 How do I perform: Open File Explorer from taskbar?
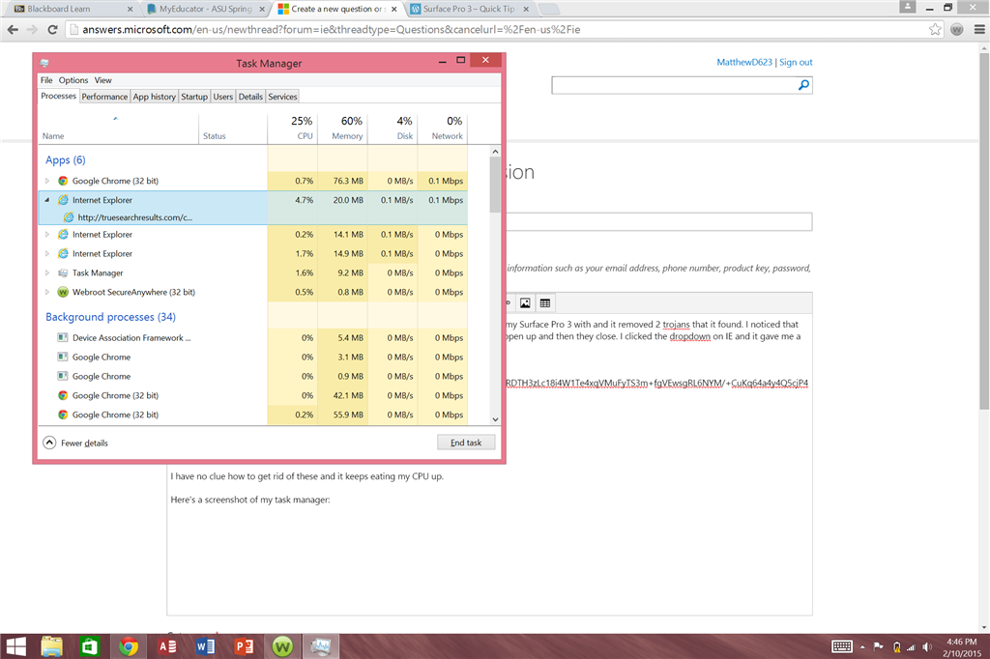52,646
